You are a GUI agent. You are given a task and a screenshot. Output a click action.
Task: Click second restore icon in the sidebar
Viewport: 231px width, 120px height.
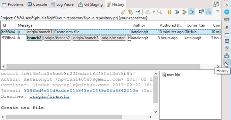click(227, 27)
